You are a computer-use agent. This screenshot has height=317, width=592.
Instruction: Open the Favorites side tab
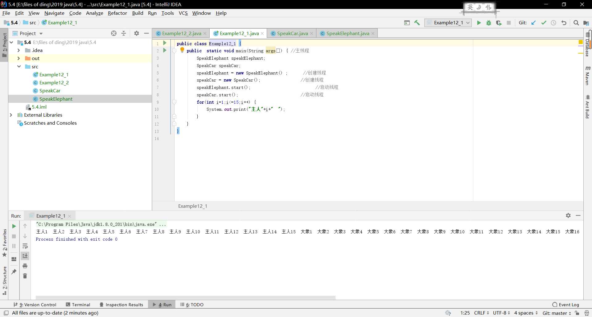4,243
